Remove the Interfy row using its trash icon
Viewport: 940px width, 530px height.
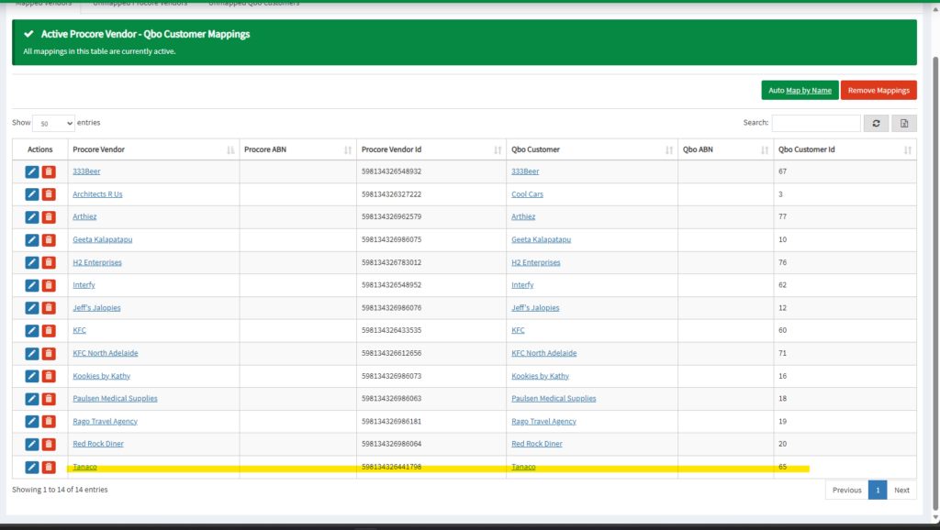click(49, 285)
